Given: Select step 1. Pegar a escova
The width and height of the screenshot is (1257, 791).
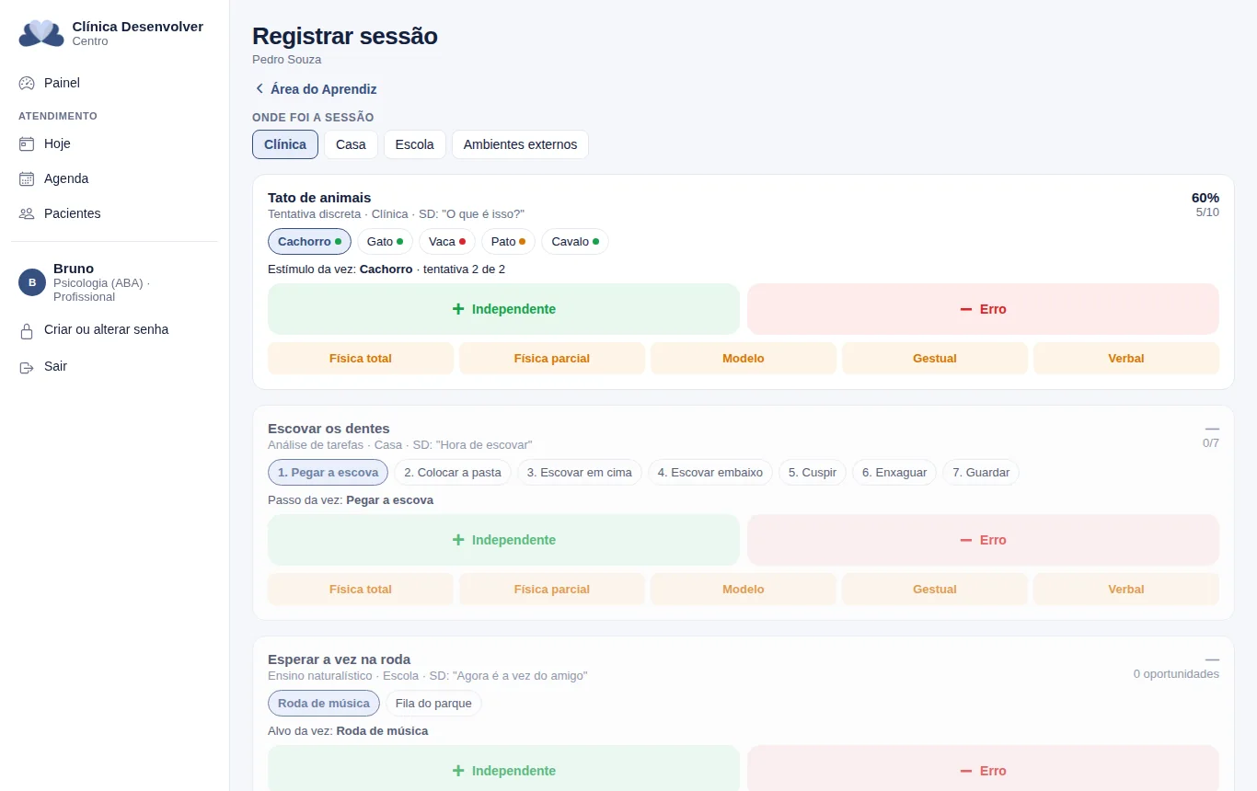Looking at the screenshot, I should click(x=329, y=472).
